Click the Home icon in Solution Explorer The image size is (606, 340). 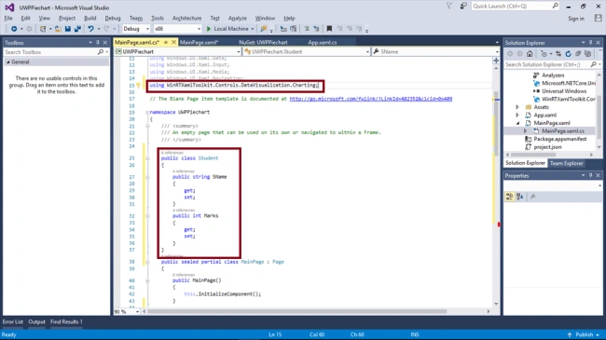coord(530,54)
